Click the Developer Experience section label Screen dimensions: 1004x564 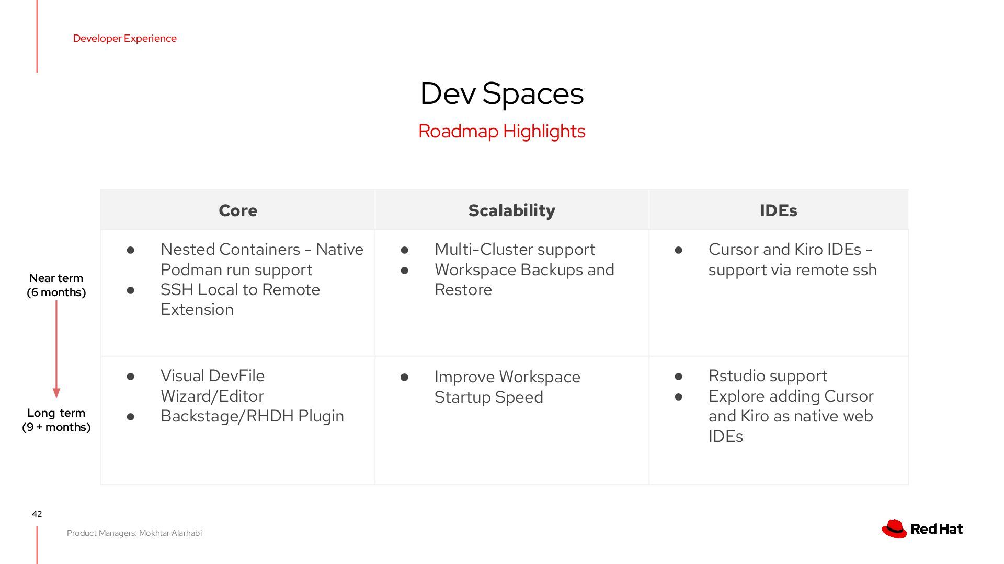tap(124, 38)
